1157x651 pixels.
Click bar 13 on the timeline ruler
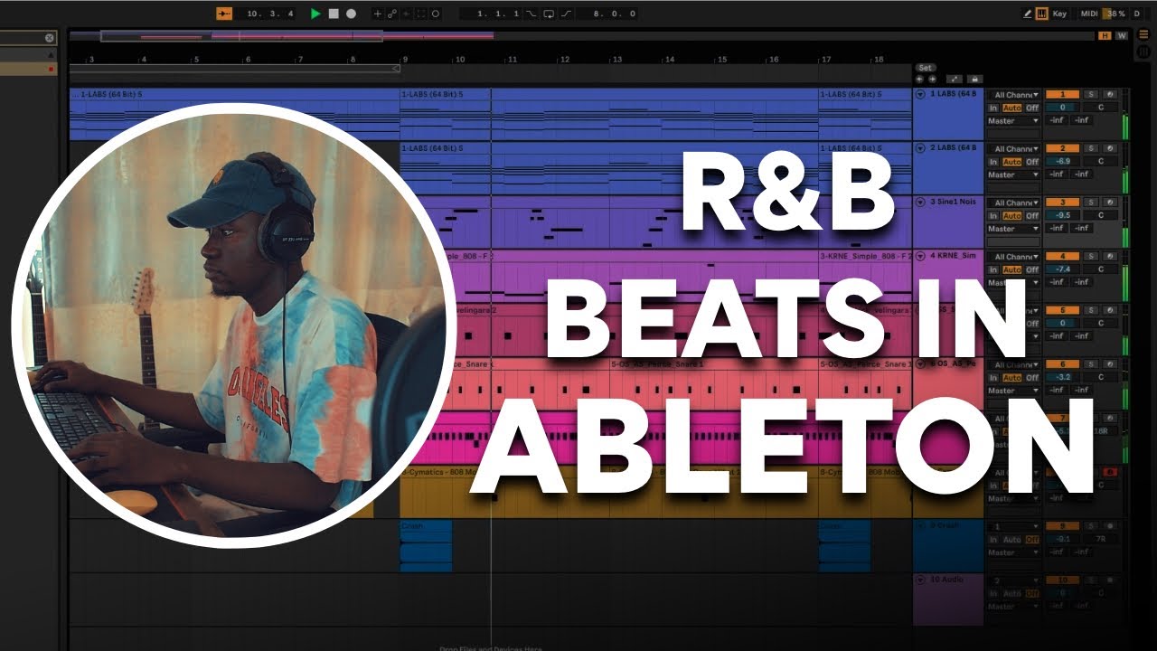click(617, 59)
